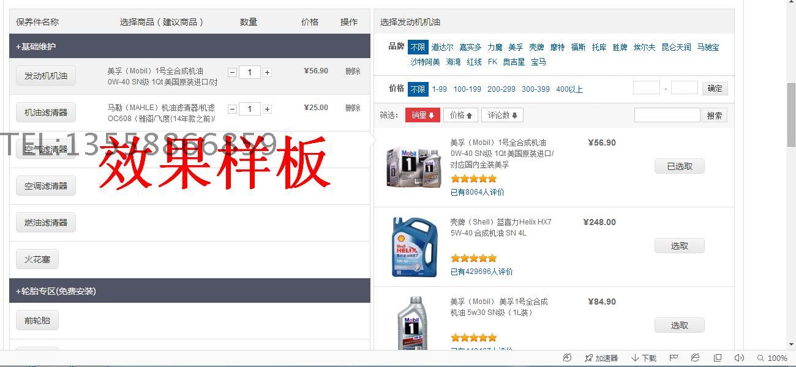Filter brand by 胜牌
Screen dimensions: 796x367
pos(620,47)
